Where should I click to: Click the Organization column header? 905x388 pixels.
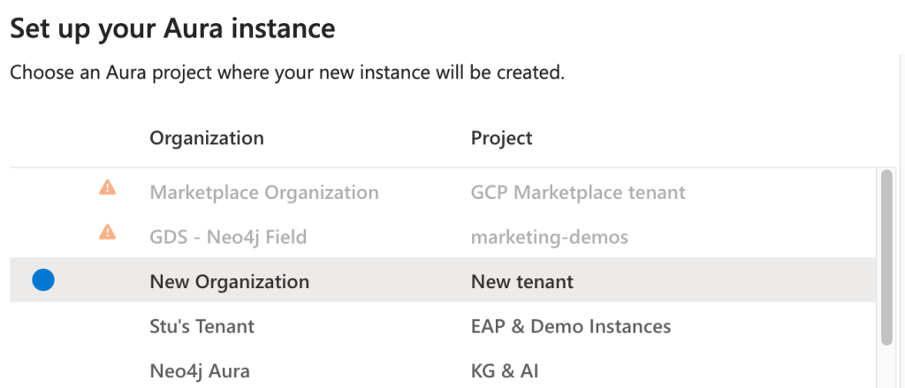click(207, 138)
